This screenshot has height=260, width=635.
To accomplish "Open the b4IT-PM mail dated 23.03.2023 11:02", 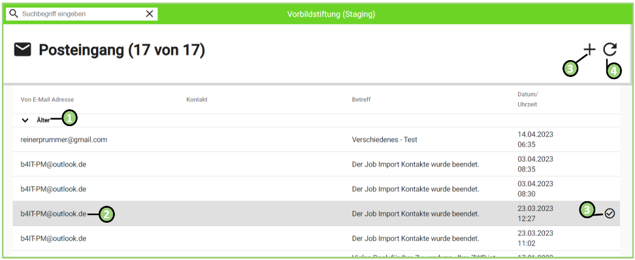I will (316, 238).
